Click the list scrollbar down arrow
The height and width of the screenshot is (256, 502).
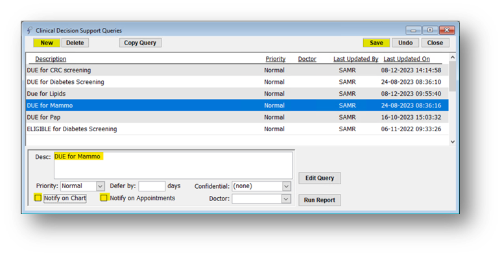click(x=452, y=142)
